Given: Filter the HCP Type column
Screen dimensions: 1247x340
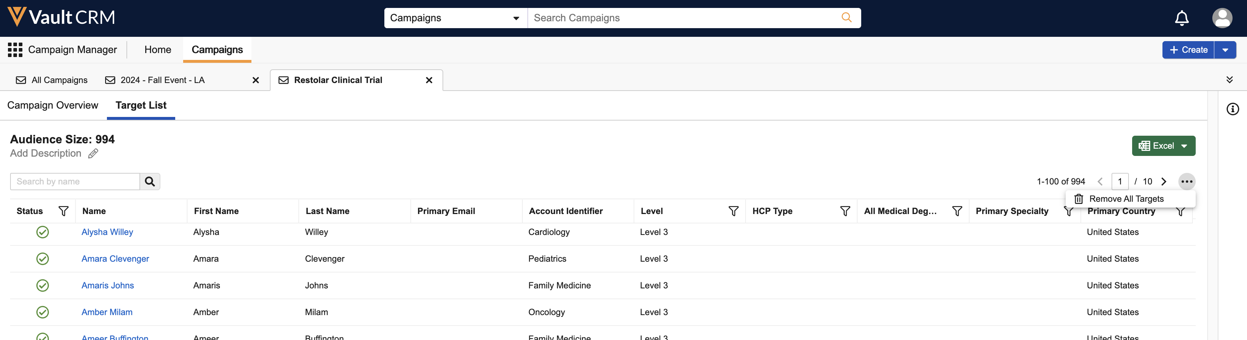Looking at the screenshot, I should tap(845, 212).
